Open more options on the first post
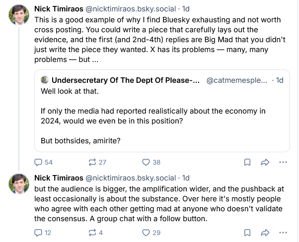299x242 pixels. pyautogui.click(x=283, y=162)
